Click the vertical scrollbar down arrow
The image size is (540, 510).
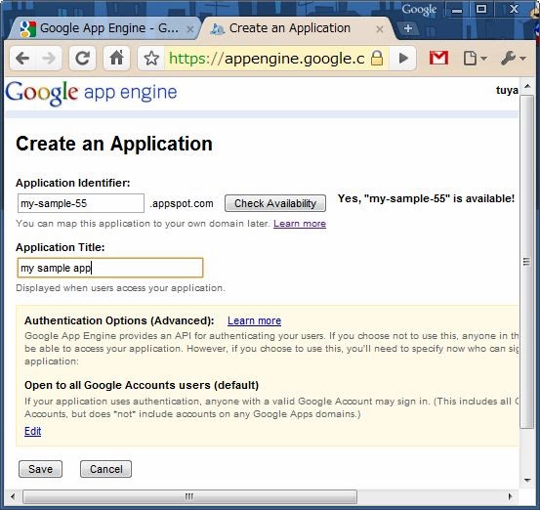527,480
